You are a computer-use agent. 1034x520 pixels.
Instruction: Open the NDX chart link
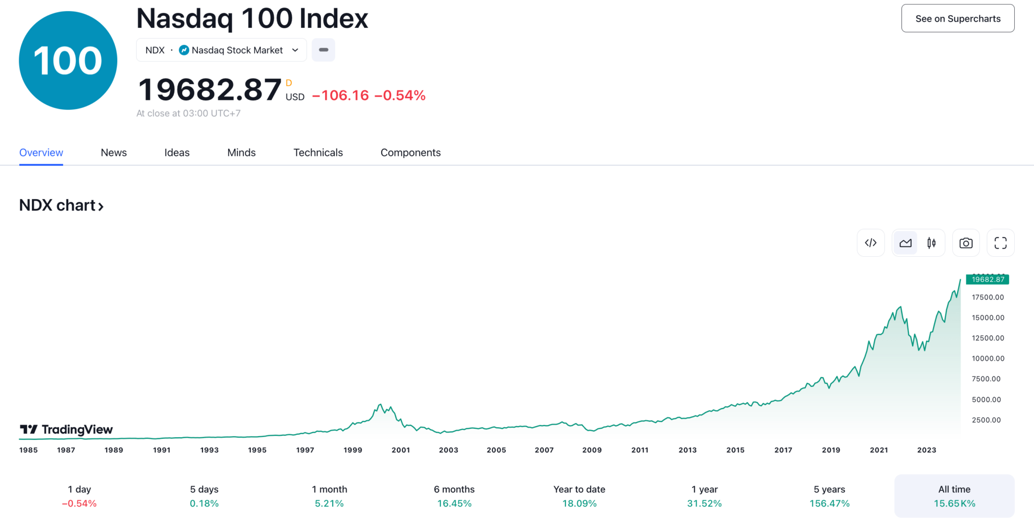point(57,205)
